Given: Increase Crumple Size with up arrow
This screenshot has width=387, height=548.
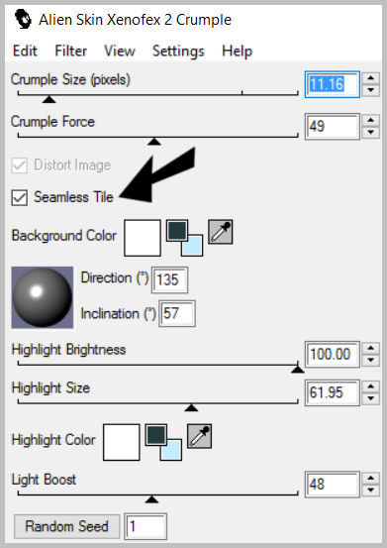Looking at the screenshot, I should pyautogui.click(x=370, y=78).
